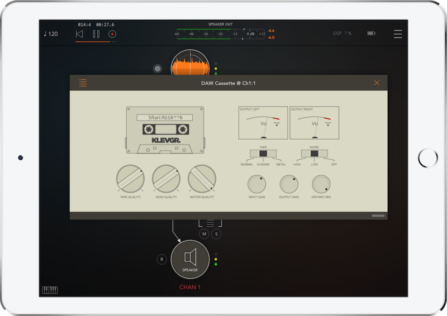Mute the channel with M button
This screenshot has width=447, height=316.
pos(205,234)
